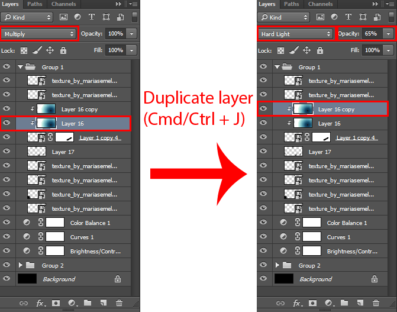The width and height of the screenshot is (397, 312).
Task: Hide the Background layer in the left panel
Action: click(x=7, y=279)
